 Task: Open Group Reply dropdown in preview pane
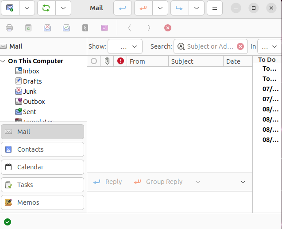(x=198, y=182)
